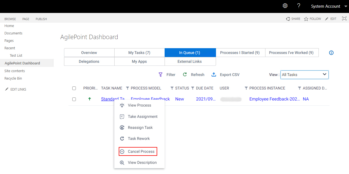Viewport: 349px width, 174px height.
Task: Open the Delegations tab
Action: click(x=89, y=61)
